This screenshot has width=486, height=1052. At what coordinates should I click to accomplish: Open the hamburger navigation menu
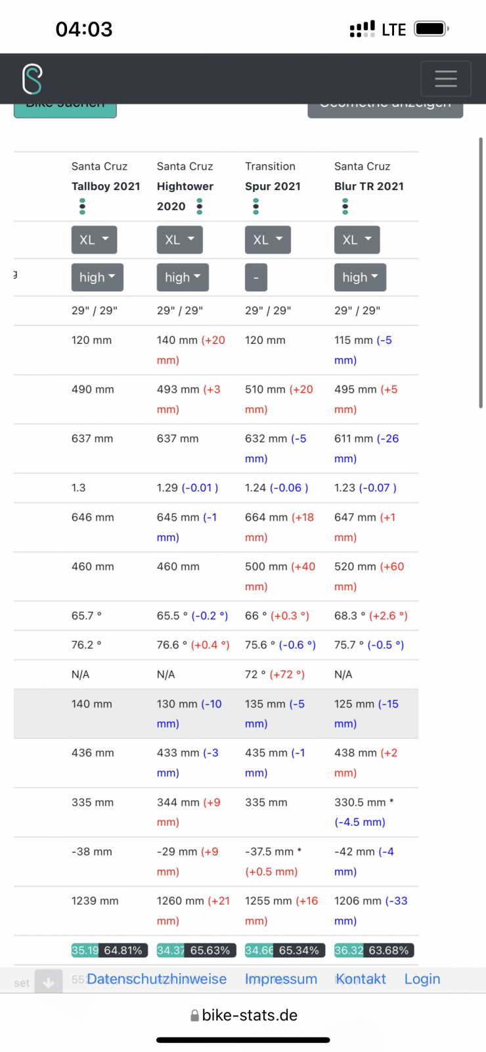pyautogui.click(x=445, y=79)
